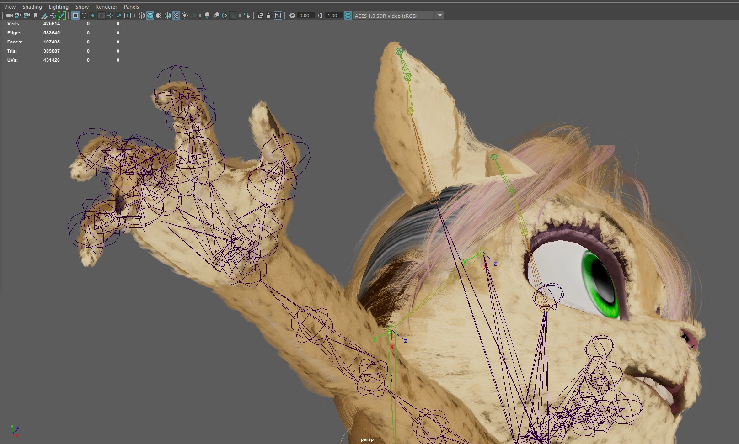Click the exposure value field showing 0.00
Viewport: 739px width, 444px height.
[305, 16]
